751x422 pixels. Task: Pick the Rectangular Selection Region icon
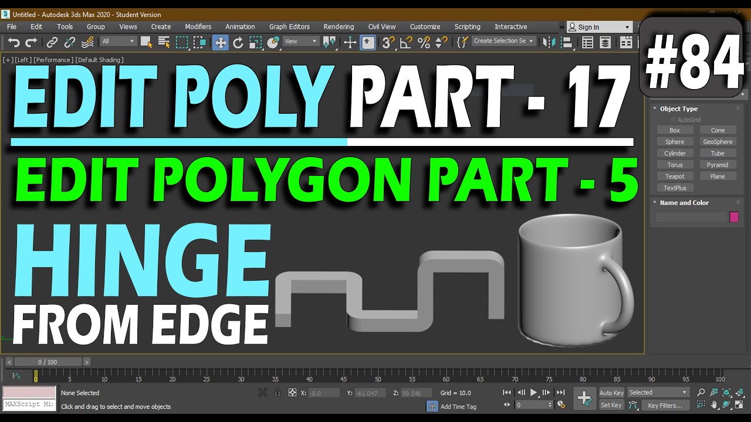tap(182, 42)
